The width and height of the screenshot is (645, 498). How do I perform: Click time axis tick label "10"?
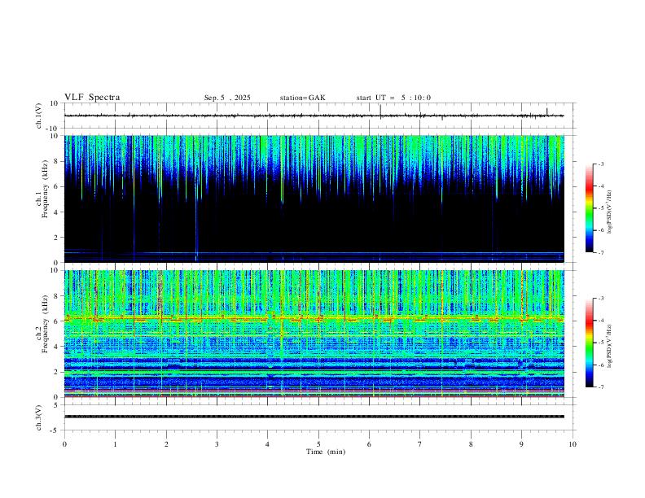[573, 444]
